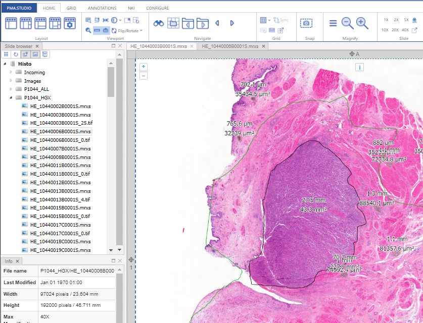Click the slide browser vertical scrollbar thumb
Image resolution: width=423 pixels, height=323 pixels.
pyautogui.click(x=111, y=81)
